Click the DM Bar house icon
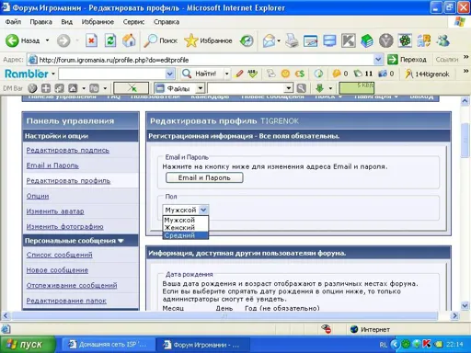The image size is (471, 353). 73,88
